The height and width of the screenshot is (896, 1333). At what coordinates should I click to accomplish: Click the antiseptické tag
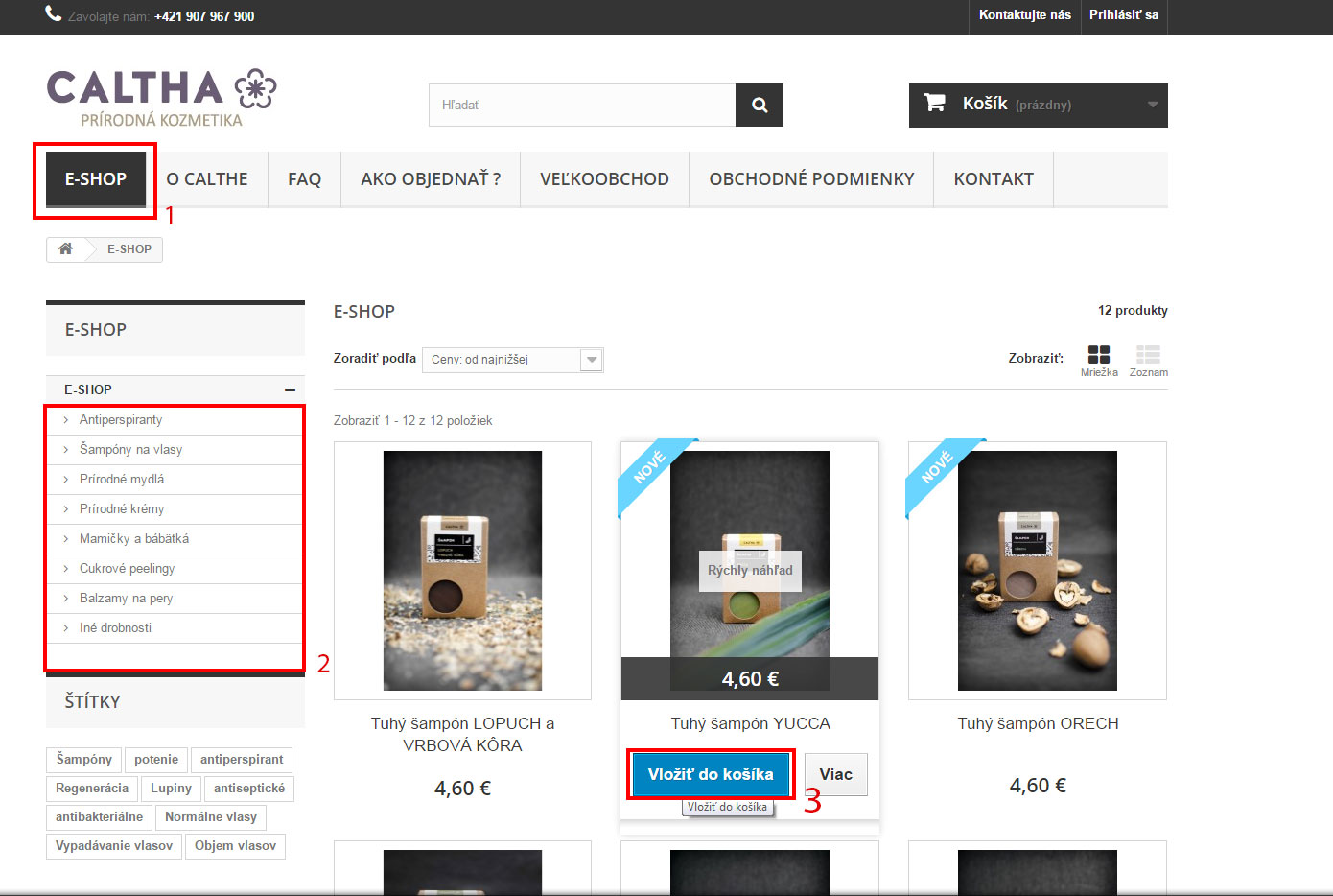pyautogui.click(x=249, y=789)
